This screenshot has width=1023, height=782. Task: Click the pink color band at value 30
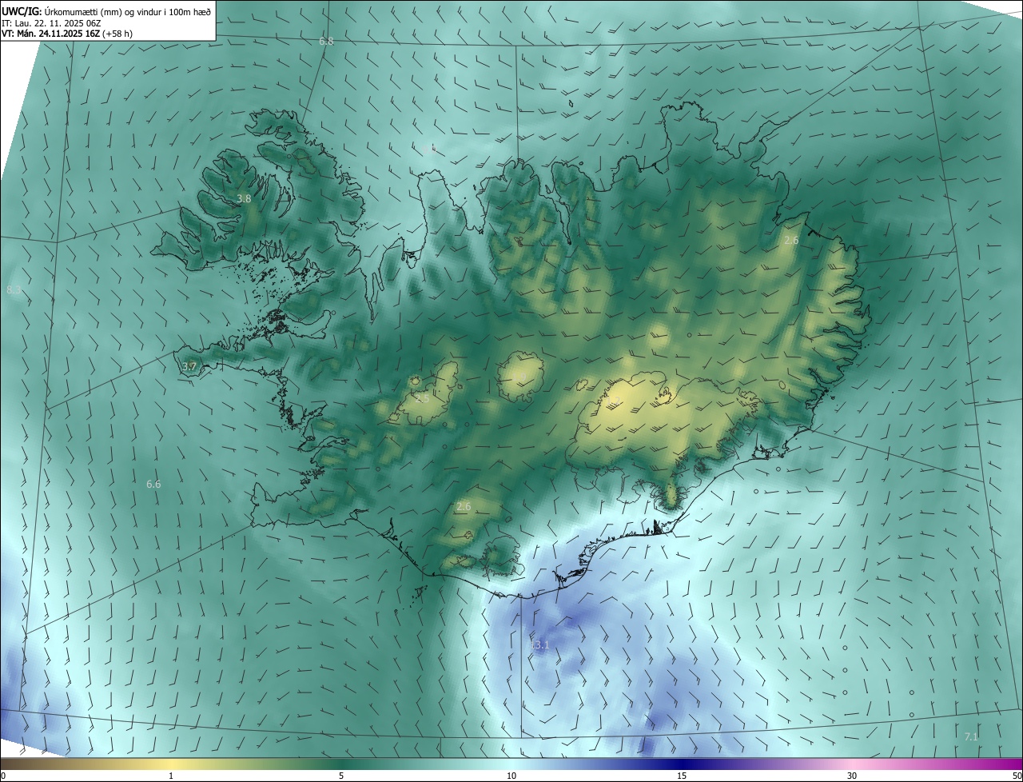pyautogui.click(x=852, y=764)
